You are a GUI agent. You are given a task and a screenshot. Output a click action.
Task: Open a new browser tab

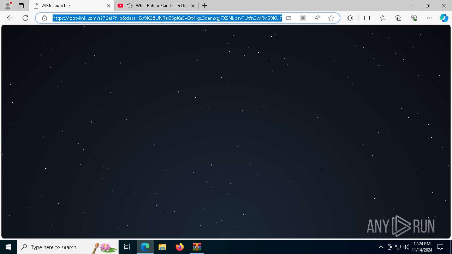[x=205, y=6]
